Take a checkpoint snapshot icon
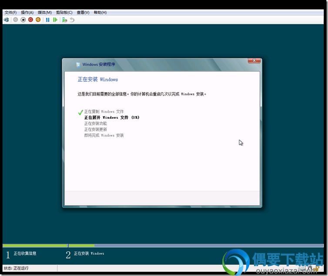The image size is (328, 276). [x=65, y=20]
